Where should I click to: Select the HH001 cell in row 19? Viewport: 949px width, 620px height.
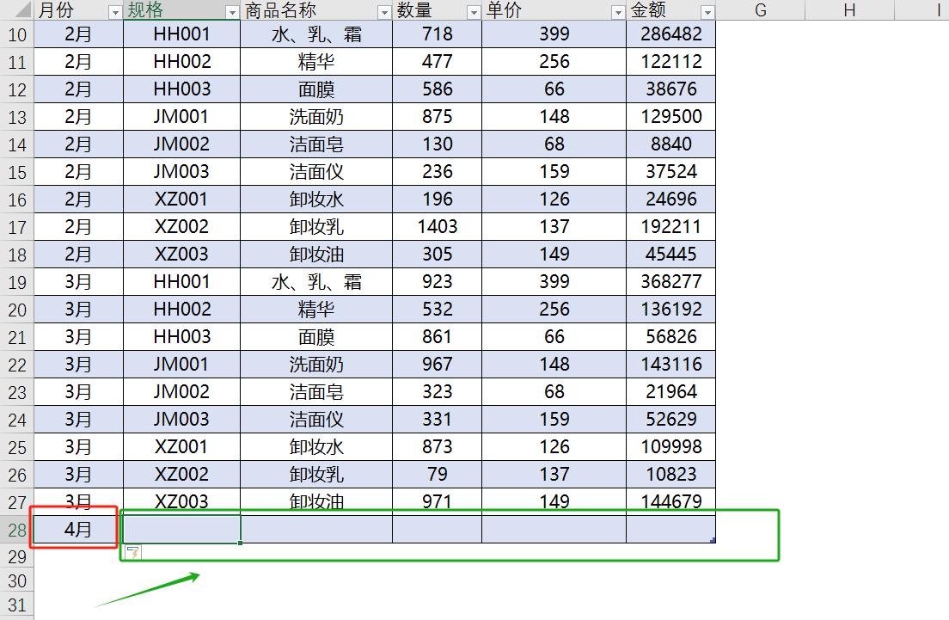pyautogui.click(x=181, y=282)
